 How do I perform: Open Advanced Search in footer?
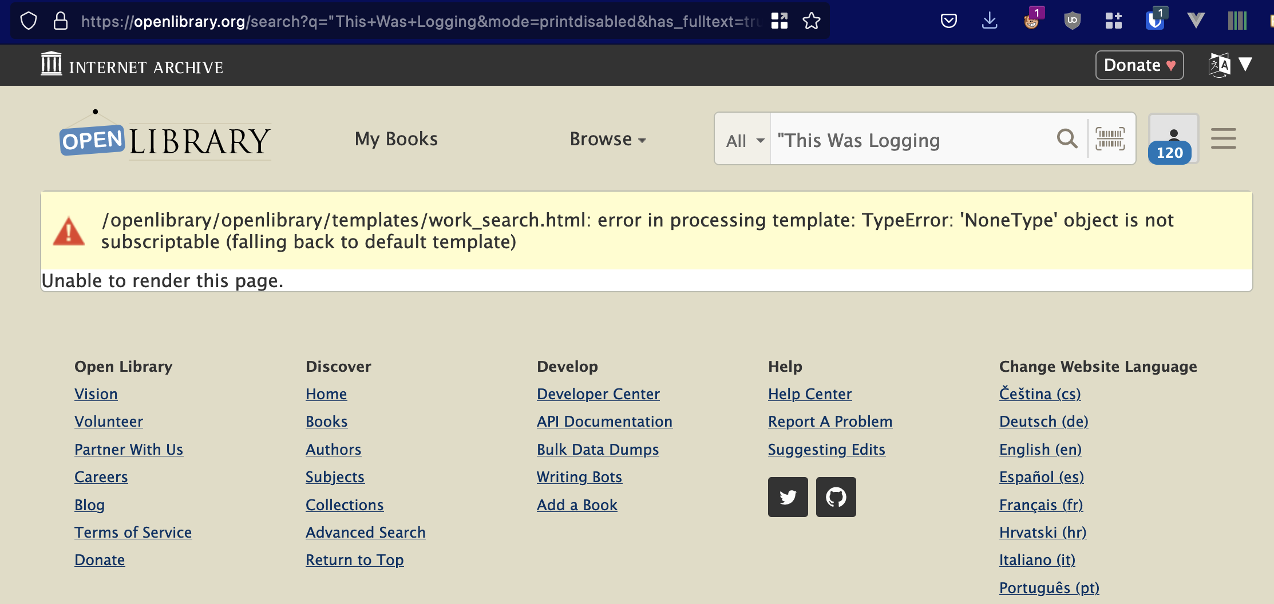click(366, 532)
